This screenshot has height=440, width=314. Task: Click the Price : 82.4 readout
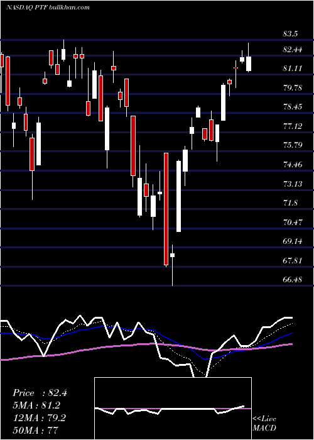tap(40, 393)
